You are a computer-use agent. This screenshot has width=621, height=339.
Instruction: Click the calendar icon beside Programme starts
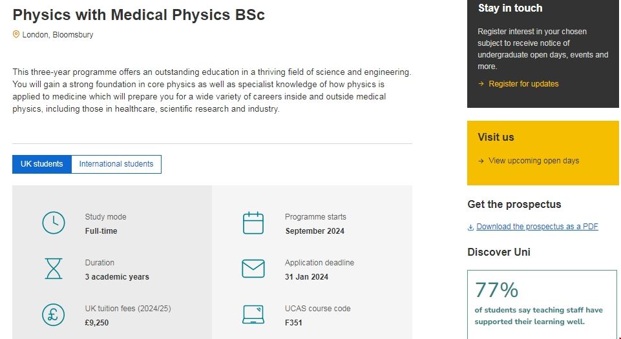[x=253, y=223]
